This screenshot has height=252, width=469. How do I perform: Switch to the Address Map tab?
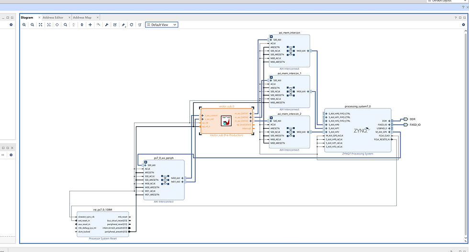coord(82,18)
